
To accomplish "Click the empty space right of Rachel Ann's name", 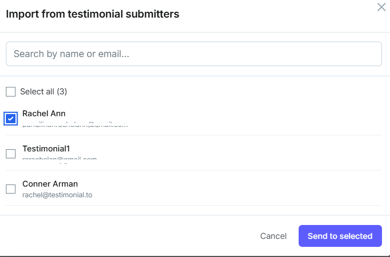I will [224, 114].
